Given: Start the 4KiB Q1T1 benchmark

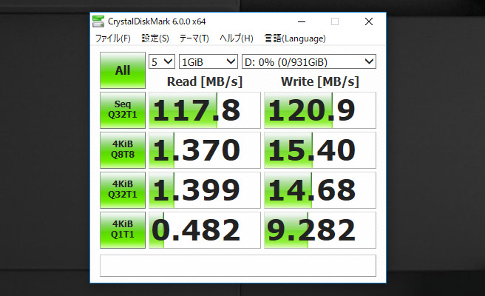Looking at the screenshot, I should click(x=122, y=230).
